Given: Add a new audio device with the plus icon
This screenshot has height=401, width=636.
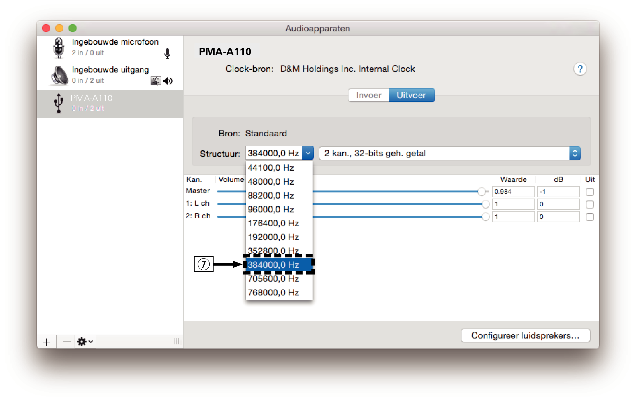Looking at the screenshot, I should [x=46, y=341].
